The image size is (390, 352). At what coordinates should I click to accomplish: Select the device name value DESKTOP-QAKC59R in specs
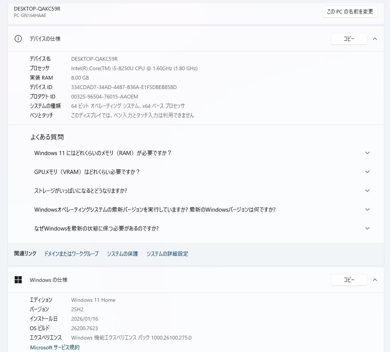click(x=94, y=59)
